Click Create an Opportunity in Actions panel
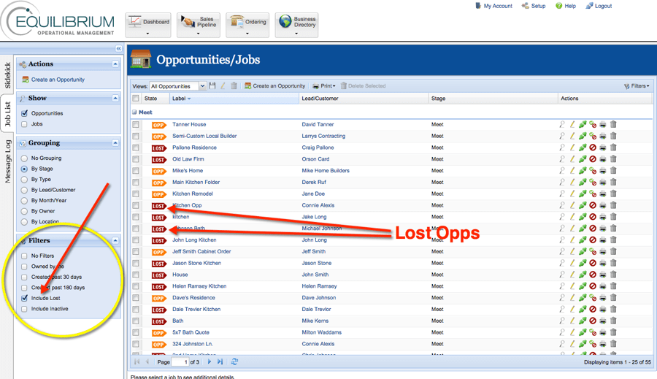The width and height of the screenshot is (657, 379). [58, 80]
